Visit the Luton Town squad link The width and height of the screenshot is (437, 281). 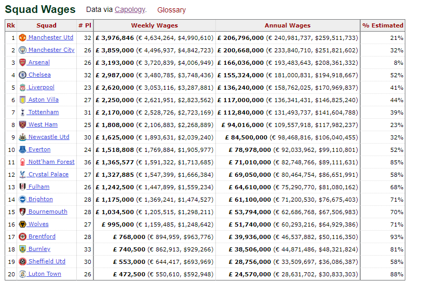coord(45,274)
